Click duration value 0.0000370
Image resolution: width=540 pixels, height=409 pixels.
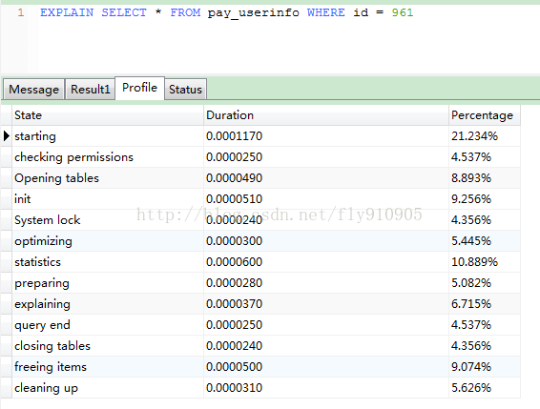click(x=234, y=304)
